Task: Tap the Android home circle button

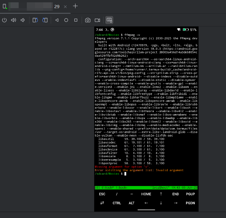Action: pyautogui.click(x=66, y=20)
